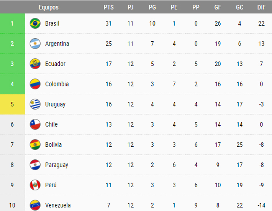Click the Colombia flag icon

point(35,84)
